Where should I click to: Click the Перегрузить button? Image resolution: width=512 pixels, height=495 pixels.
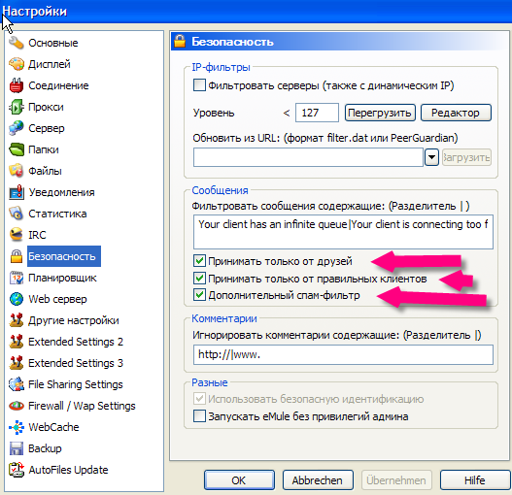[380, 113]
